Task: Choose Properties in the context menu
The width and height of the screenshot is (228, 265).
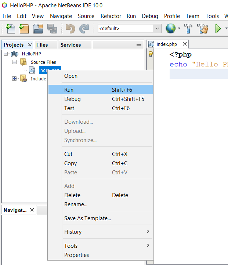Action: click(101, 255)
